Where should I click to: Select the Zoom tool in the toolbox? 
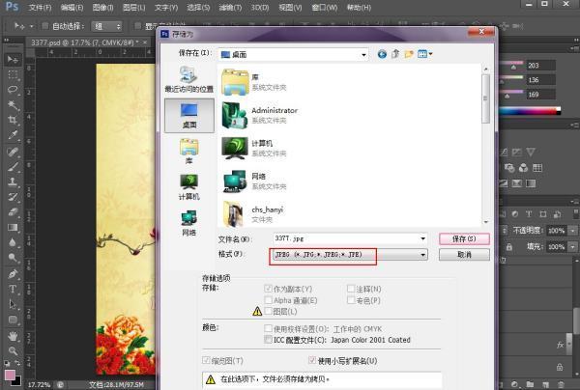(13, 350)
